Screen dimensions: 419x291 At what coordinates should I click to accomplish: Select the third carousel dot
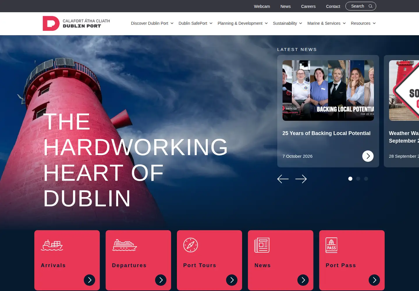coord(366,179)
